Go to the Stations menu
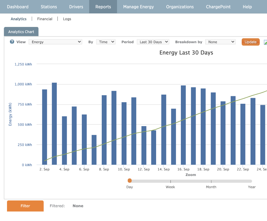The width and height of the screenshot is (267, 221). coord(49,7)
